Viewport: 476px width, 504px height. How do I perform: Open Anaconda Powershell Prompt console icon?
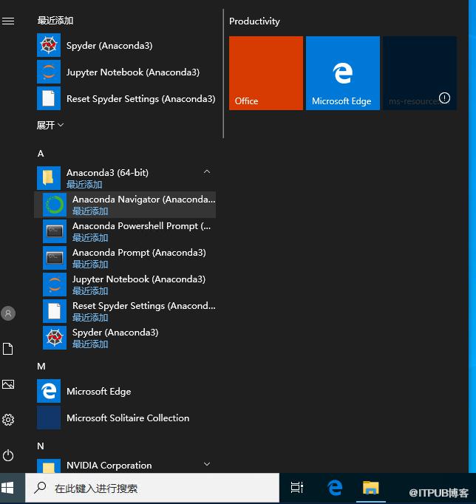[55, 231]
